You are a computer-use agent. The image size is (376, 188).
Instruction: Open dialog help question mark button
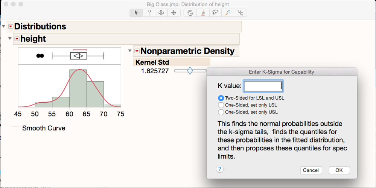(x=220, y=169)
